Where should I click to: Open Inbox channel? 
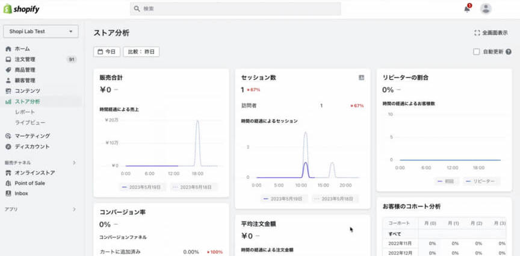pyautogui.click(x=22, y=193)
